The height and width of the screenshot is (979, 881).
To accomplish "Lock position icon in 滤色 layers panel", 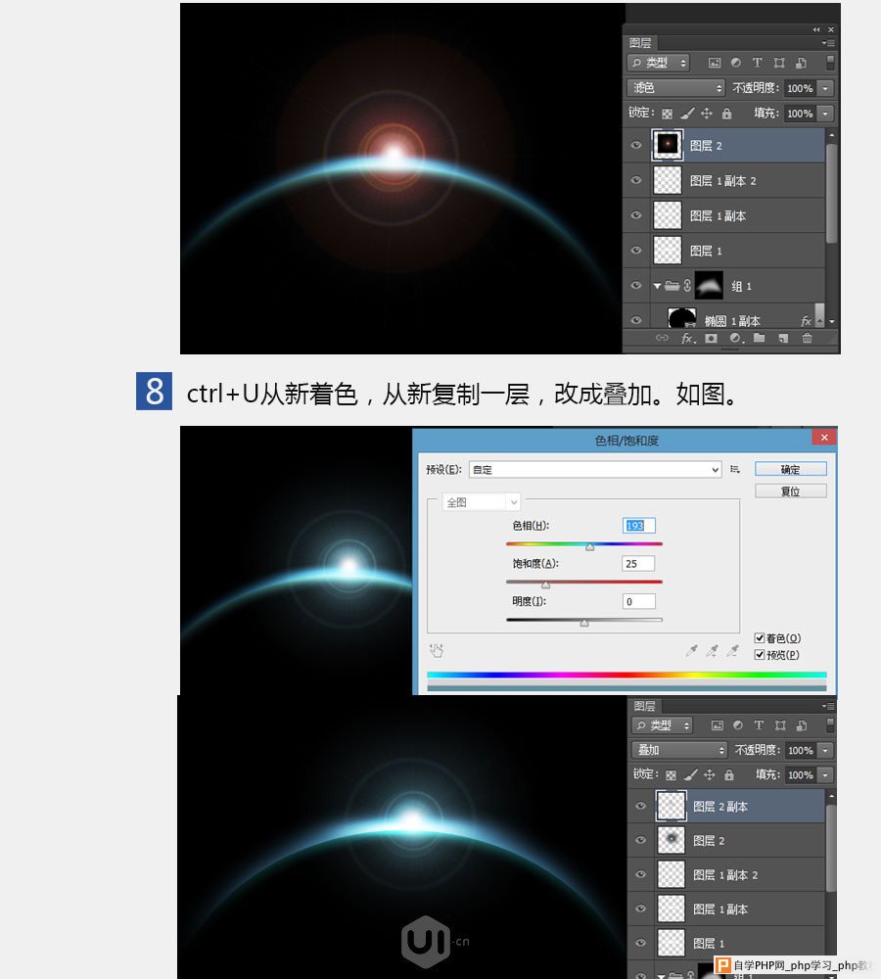I will tap(707, 113).
